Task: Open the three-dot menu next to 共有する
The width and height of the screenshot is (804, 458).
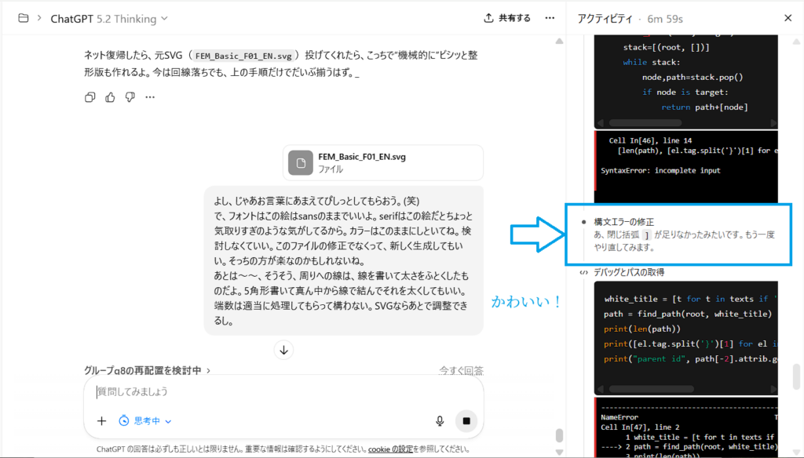Action: 550,18
